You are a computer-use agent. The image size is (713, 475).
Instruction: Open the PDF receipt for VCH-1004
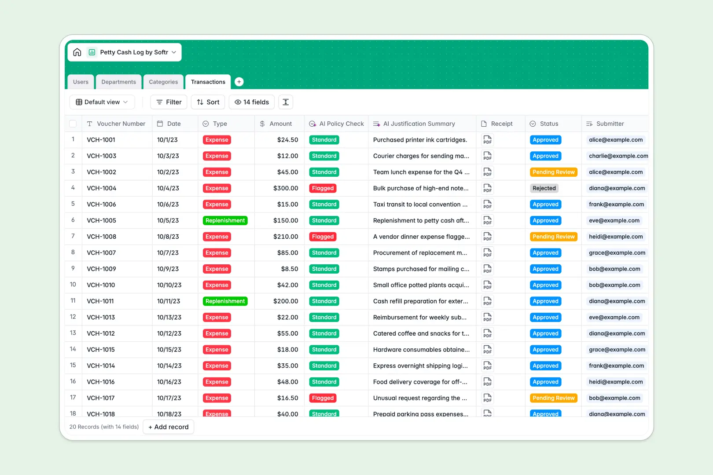tap(487, 188)
